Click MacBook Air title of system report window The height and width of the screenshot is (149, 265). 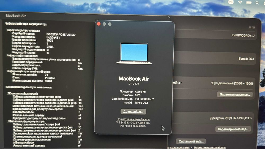pos(16,16)
